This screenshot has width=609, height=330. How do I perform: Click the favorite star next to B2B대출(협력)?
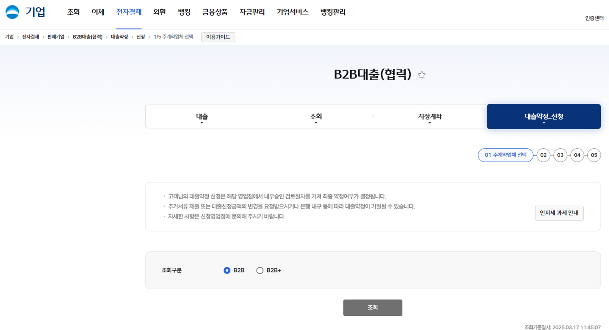click(x=422, y=75)
